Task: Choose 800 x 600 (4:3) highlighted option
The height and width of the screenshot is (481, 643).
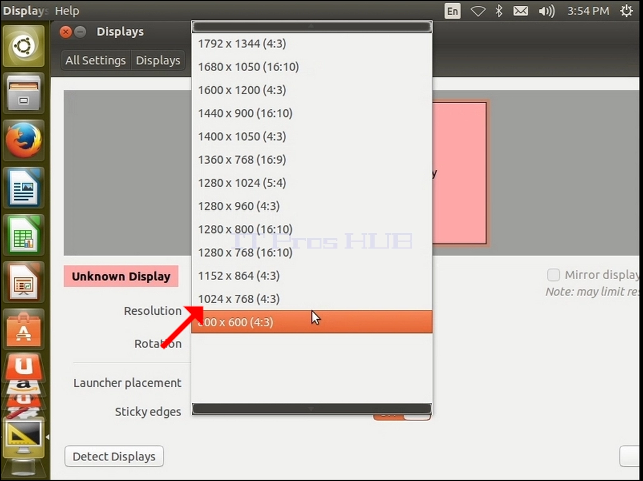Action: point(311,322)
